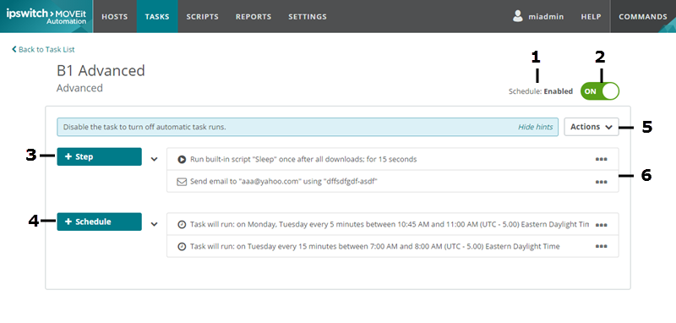Open the COMMANDS panel
This screenshot has height=323, width=676.
pyautogui.click(x=643, y=16)
